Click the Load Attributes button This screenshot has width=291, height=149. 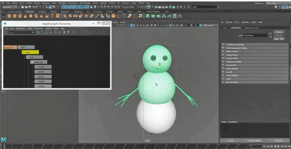(x=255, y=141)
